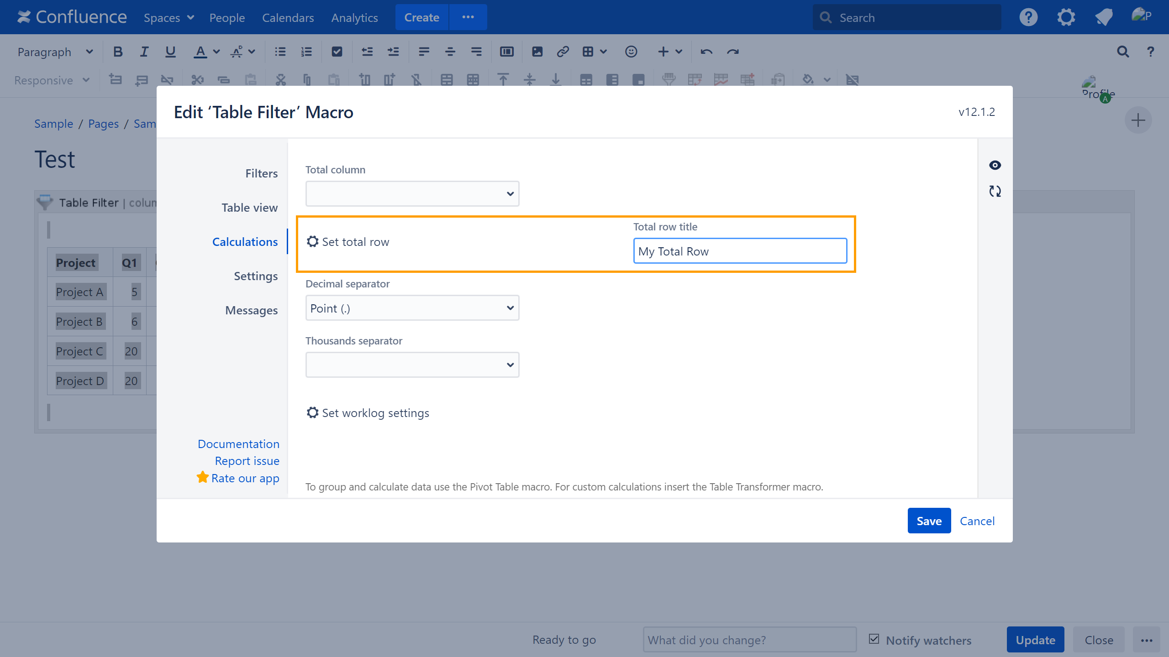Click the task list checkbox icon in the toolbar
This screenshot has width=1169, height=657.
point(337,52)
